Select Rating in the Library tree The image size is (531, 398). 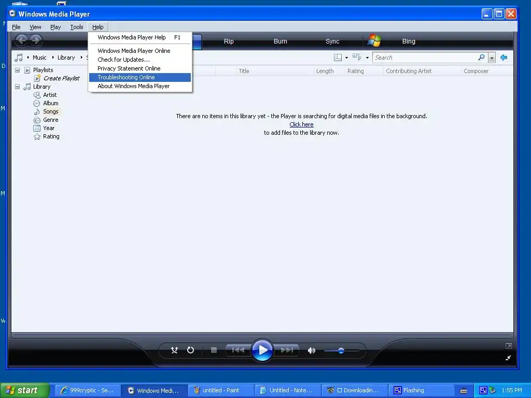pyautogui.click(x=51, y=136)
